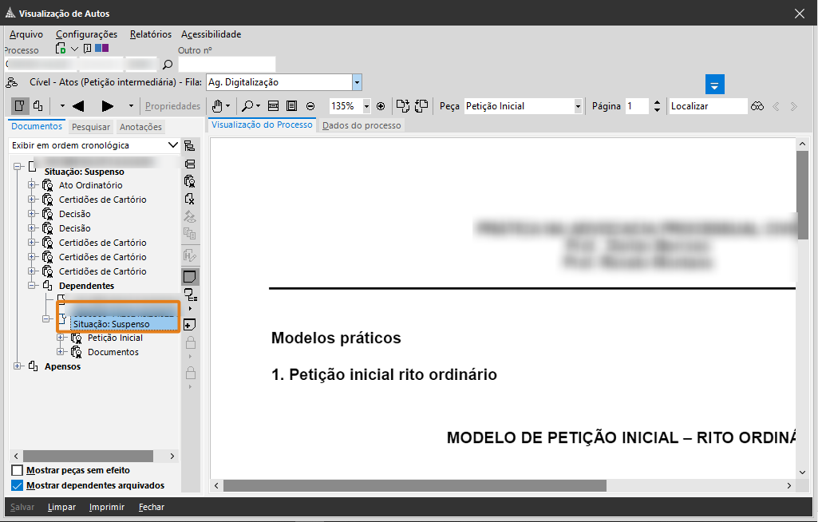Open dropdown arrow next to new process icon
The image size is (818, 522).
click(x=74, y=49)
